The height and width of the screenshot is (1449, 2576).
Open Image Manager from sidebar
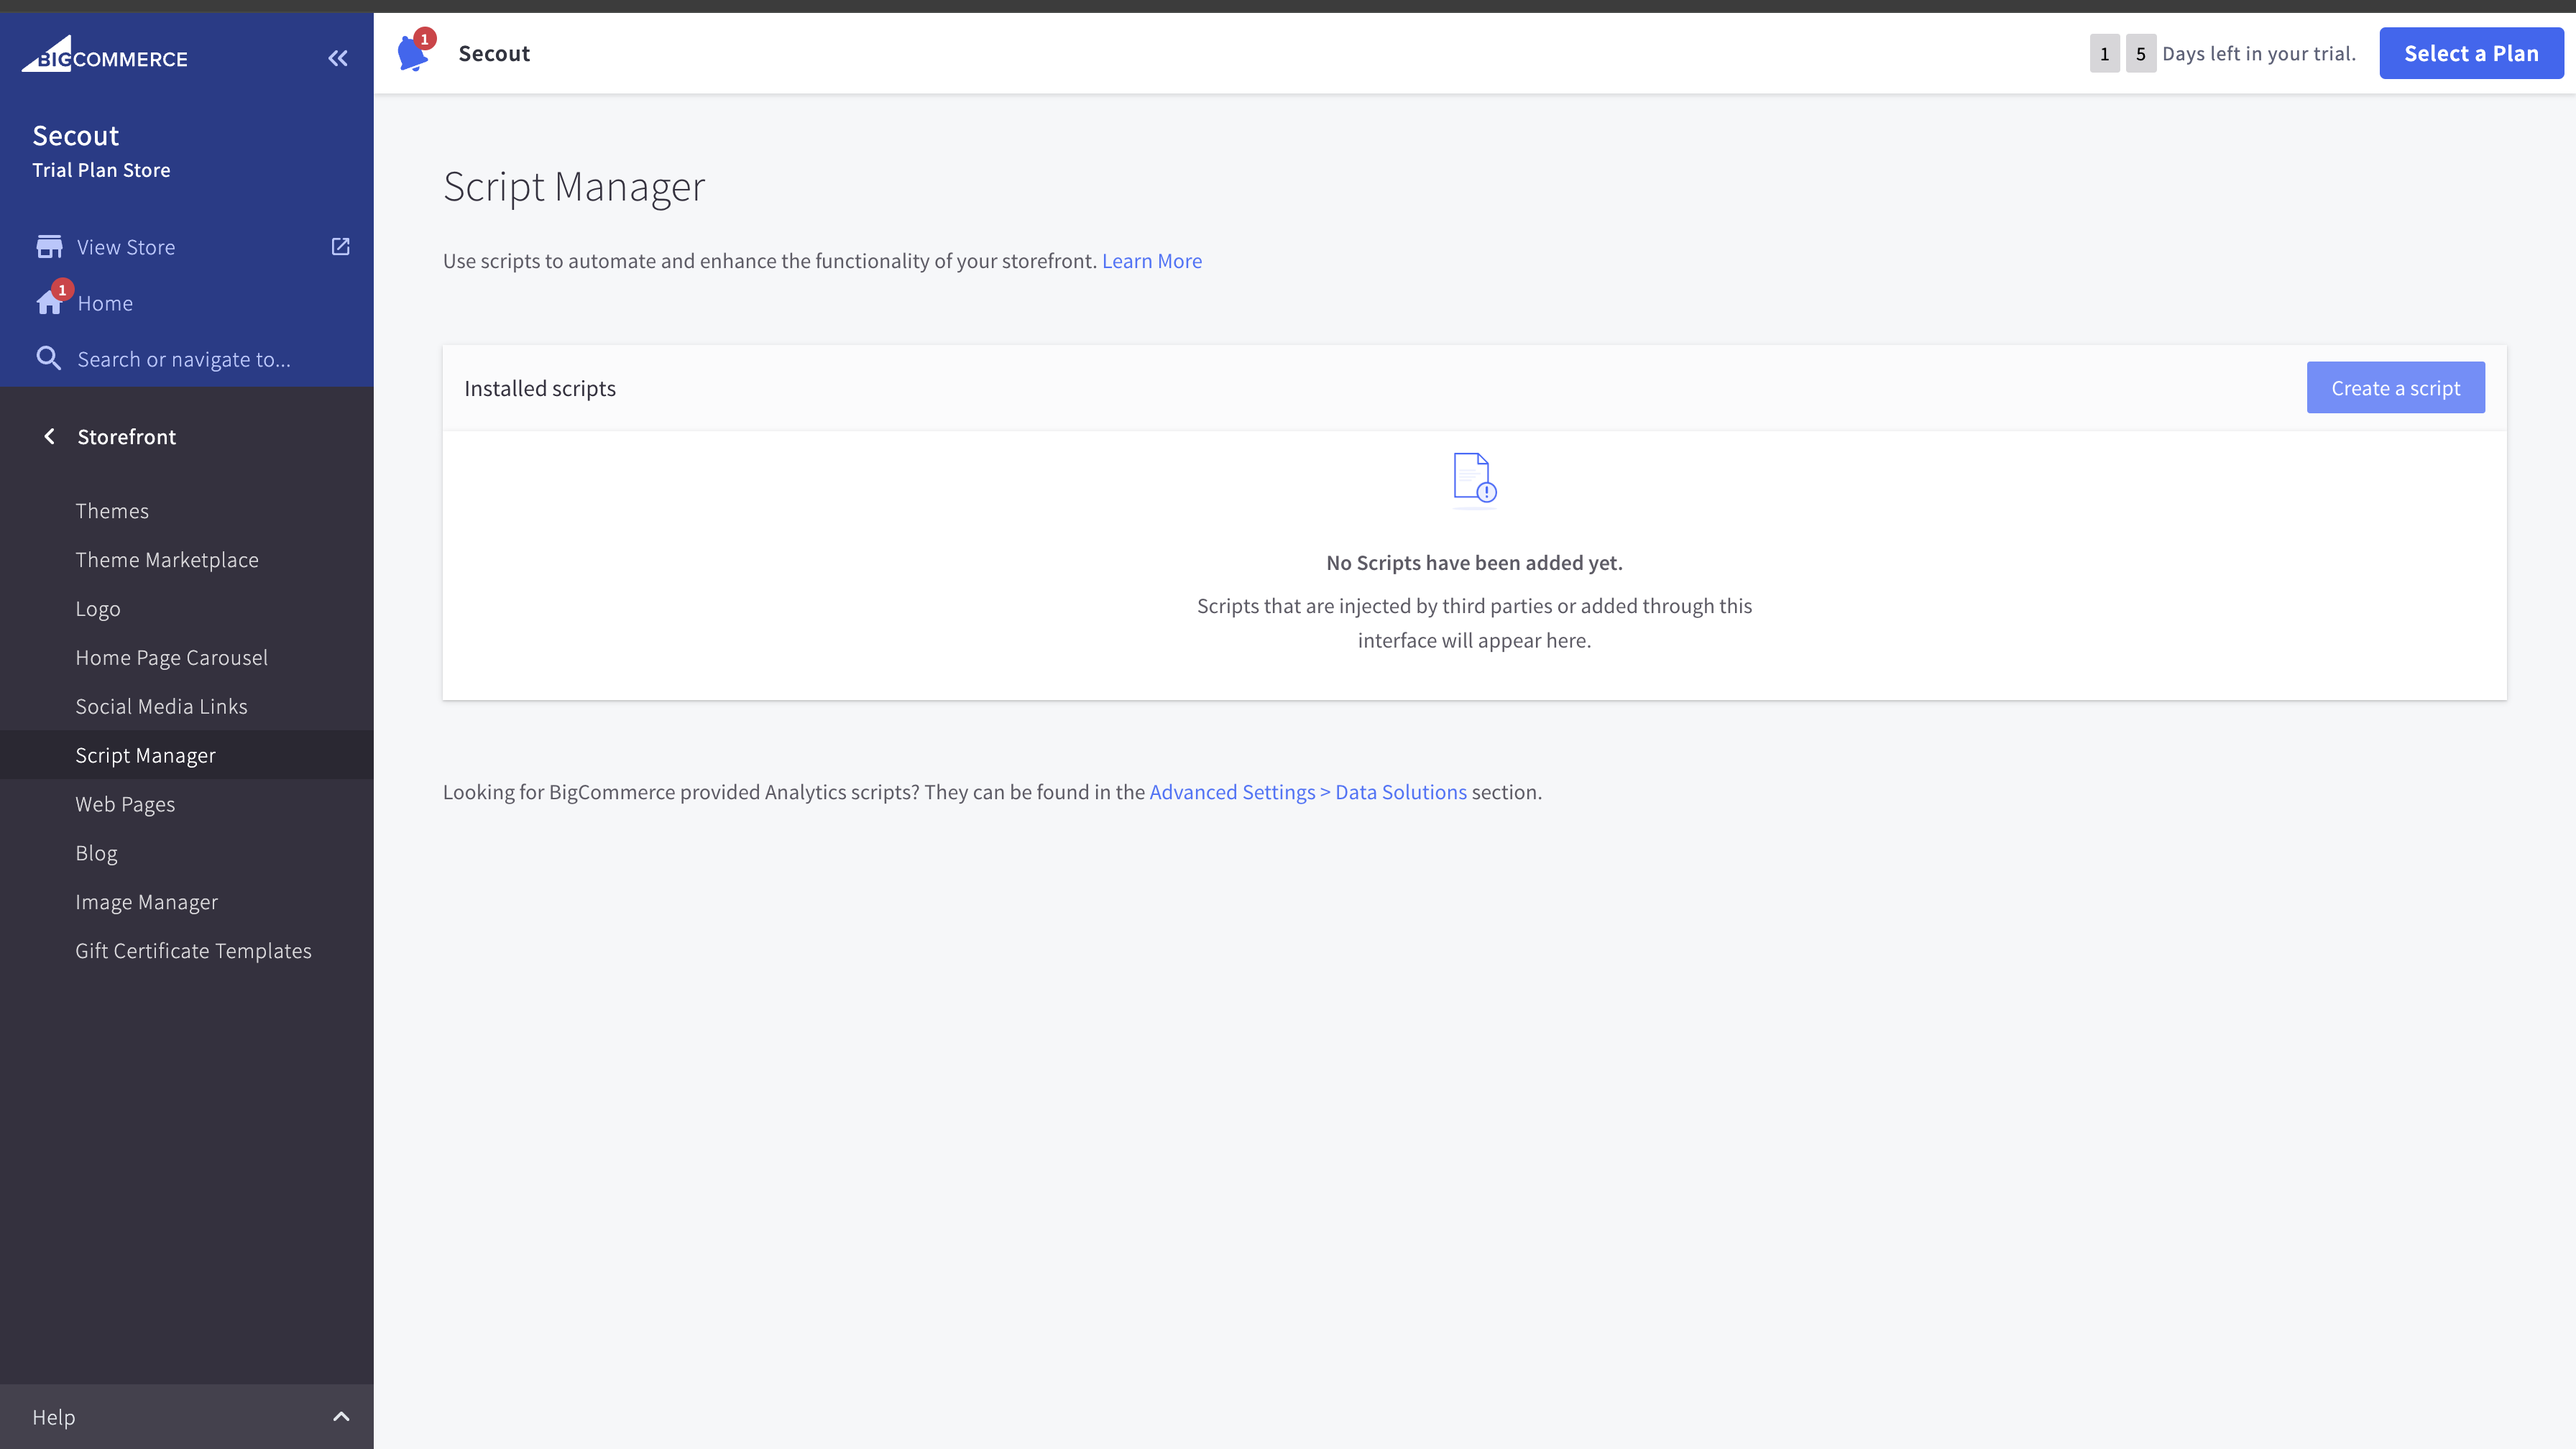tap(146, 902)
